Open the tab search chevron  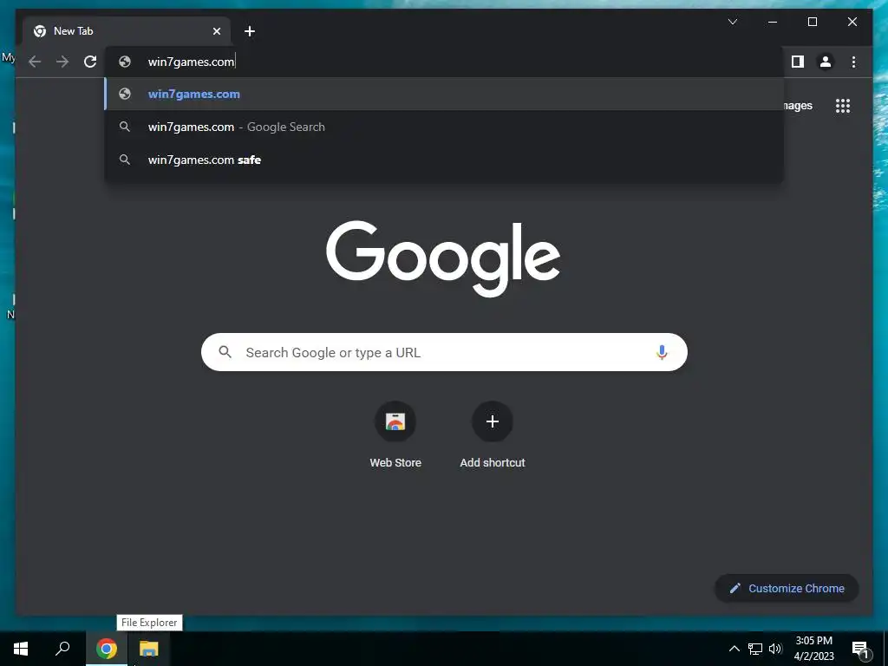[x=732, y=22]
